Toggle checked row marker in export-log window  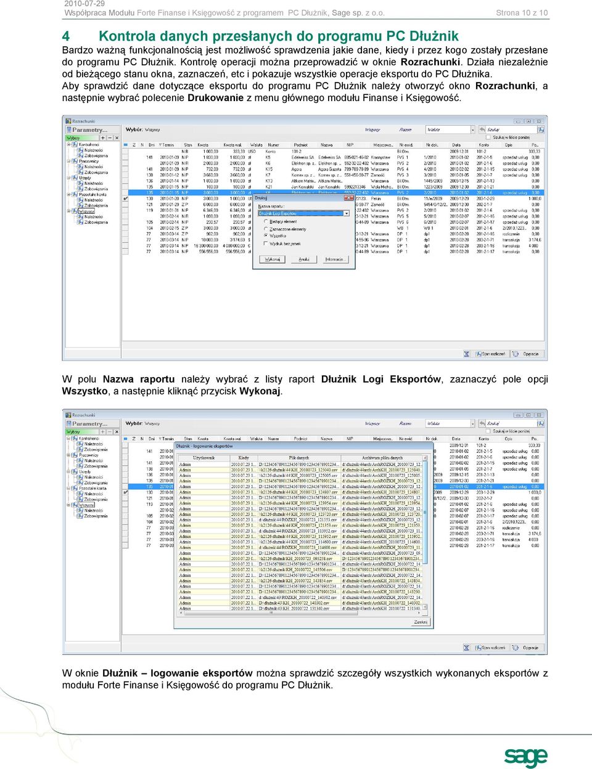point(125,492)
